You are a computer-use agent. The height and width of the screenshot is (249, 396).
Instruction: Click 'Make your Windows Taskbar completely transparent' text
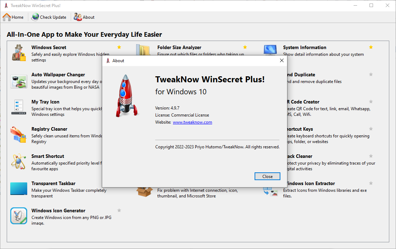coord(69,193)
